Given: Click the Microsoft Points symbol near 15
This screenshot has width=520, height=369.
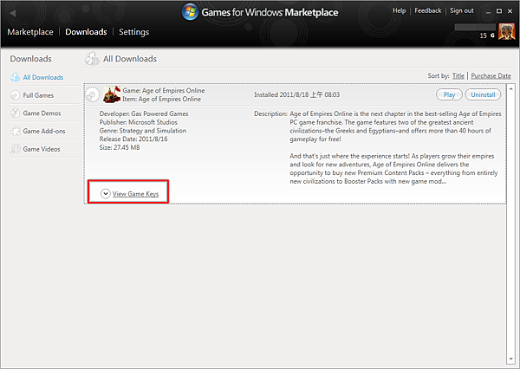Looking at the screenshot, I should 492,36.
